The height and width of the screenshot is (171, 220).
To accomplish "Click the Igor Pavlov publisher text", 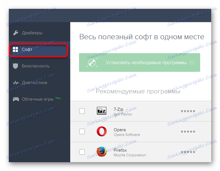I will click(x=123, y=114).
